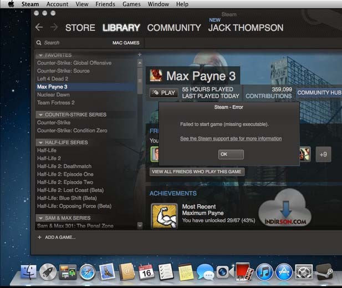Open the Steam support site link
The image size is (342, 288).
tap(231, 138)
